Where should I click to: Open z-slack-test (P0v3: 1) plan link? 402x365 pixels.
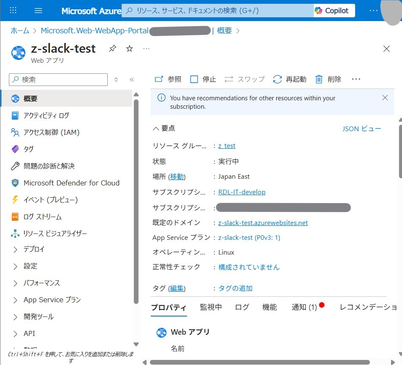[249, 238]
